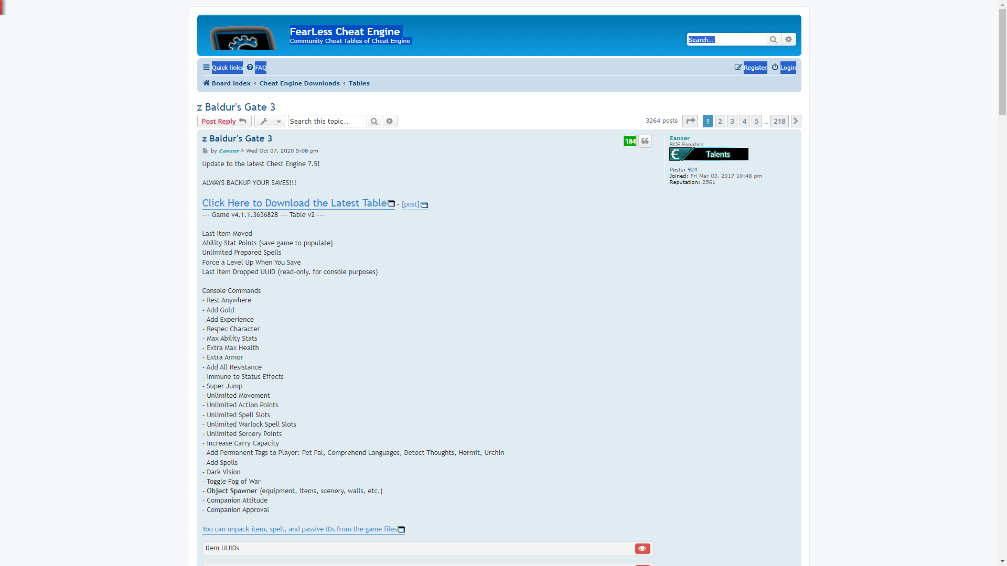
Task: Click the post search input field
Action: (327, 121)
